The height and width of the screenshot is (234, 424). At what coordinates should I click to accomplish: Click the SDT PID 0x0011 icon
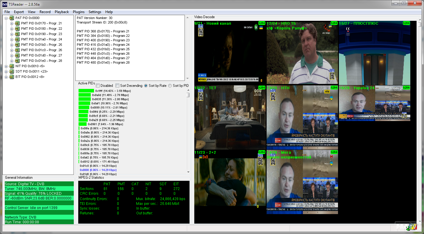point(12,71)
